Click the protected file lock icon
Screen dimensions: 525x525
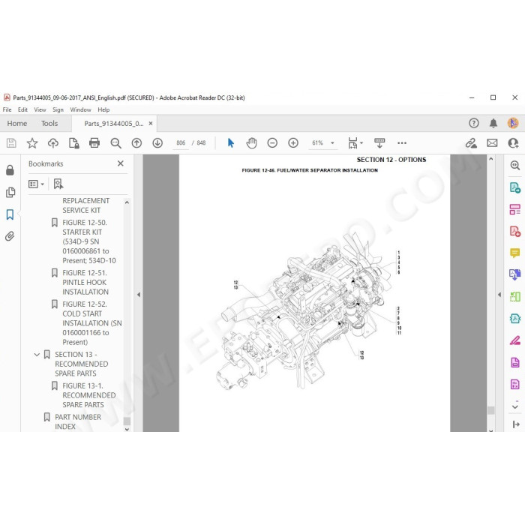pos(73,143)
